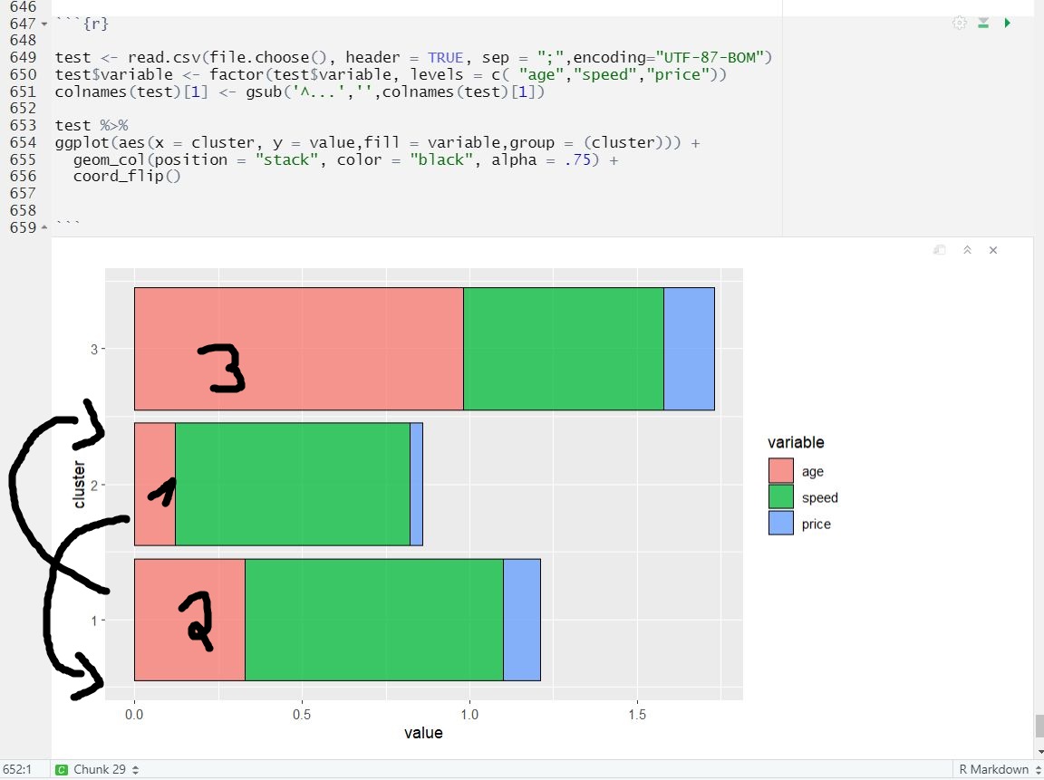Fold the code chunk at line 647
The image size is (1044, 780).
(44, 24)
